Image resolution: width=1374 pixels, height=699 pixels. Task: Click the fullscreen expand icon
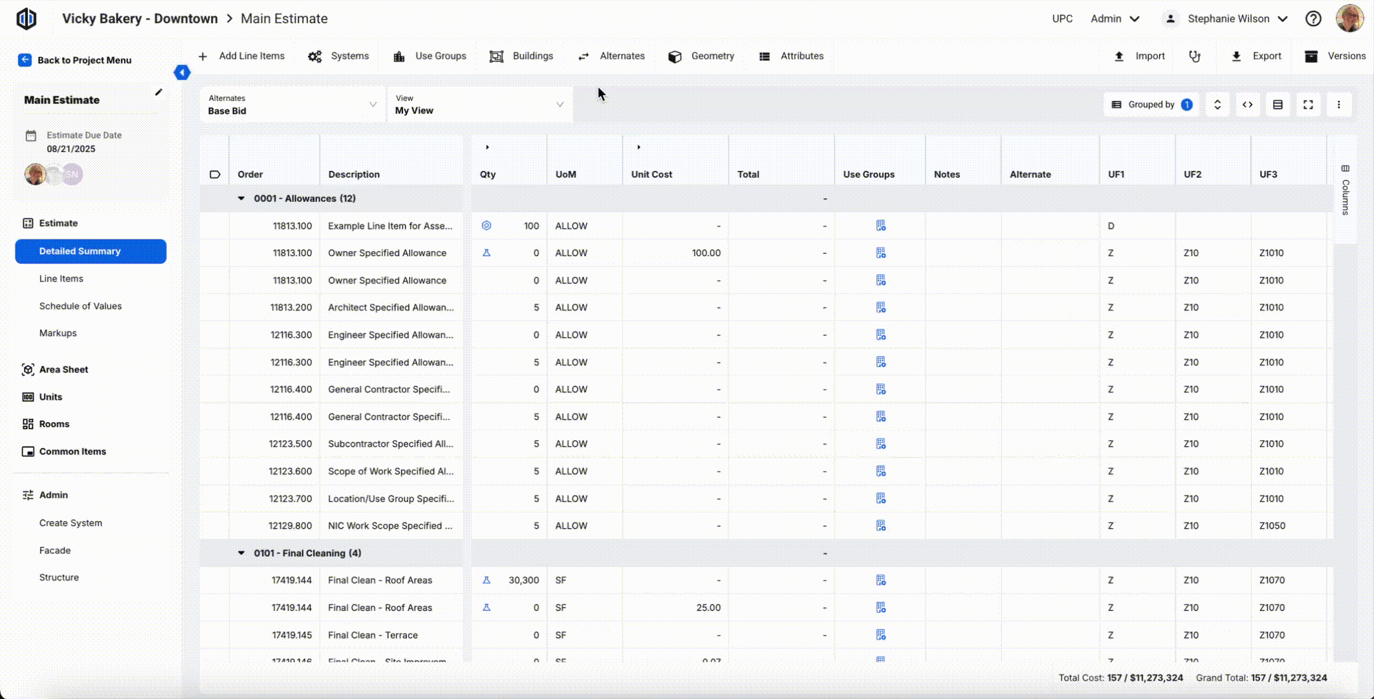pos(1308,105)
